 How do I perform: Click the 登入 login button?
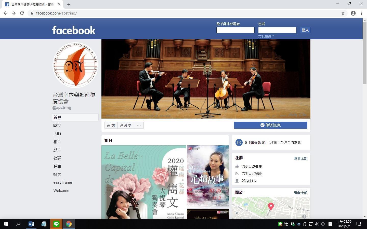305,30
